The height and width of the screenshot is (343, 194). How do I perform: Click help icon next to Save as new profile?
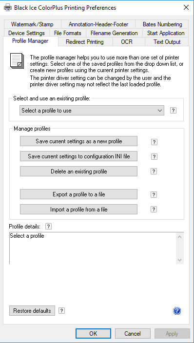(x=154, y=142)
